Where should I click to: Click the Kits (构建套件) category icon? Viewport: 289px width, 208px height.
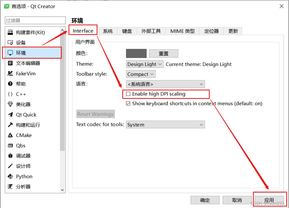10,32
